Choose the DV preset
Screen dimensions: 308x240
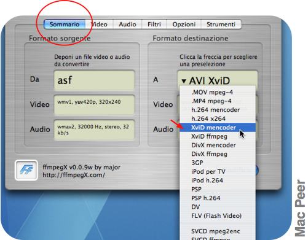tap(218, 207)
